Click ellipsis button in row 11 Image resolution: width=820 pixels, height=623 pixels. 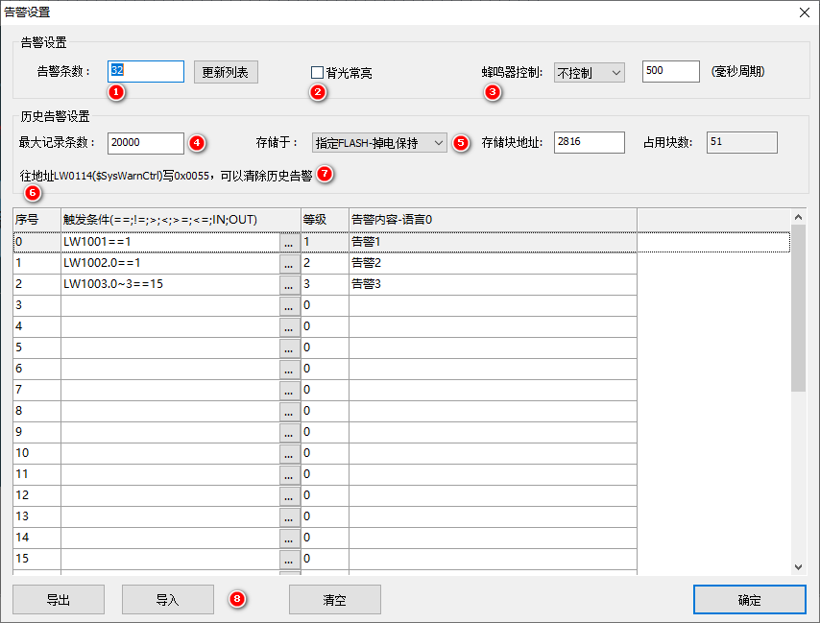pyautogui.click(x=288, y=474)
